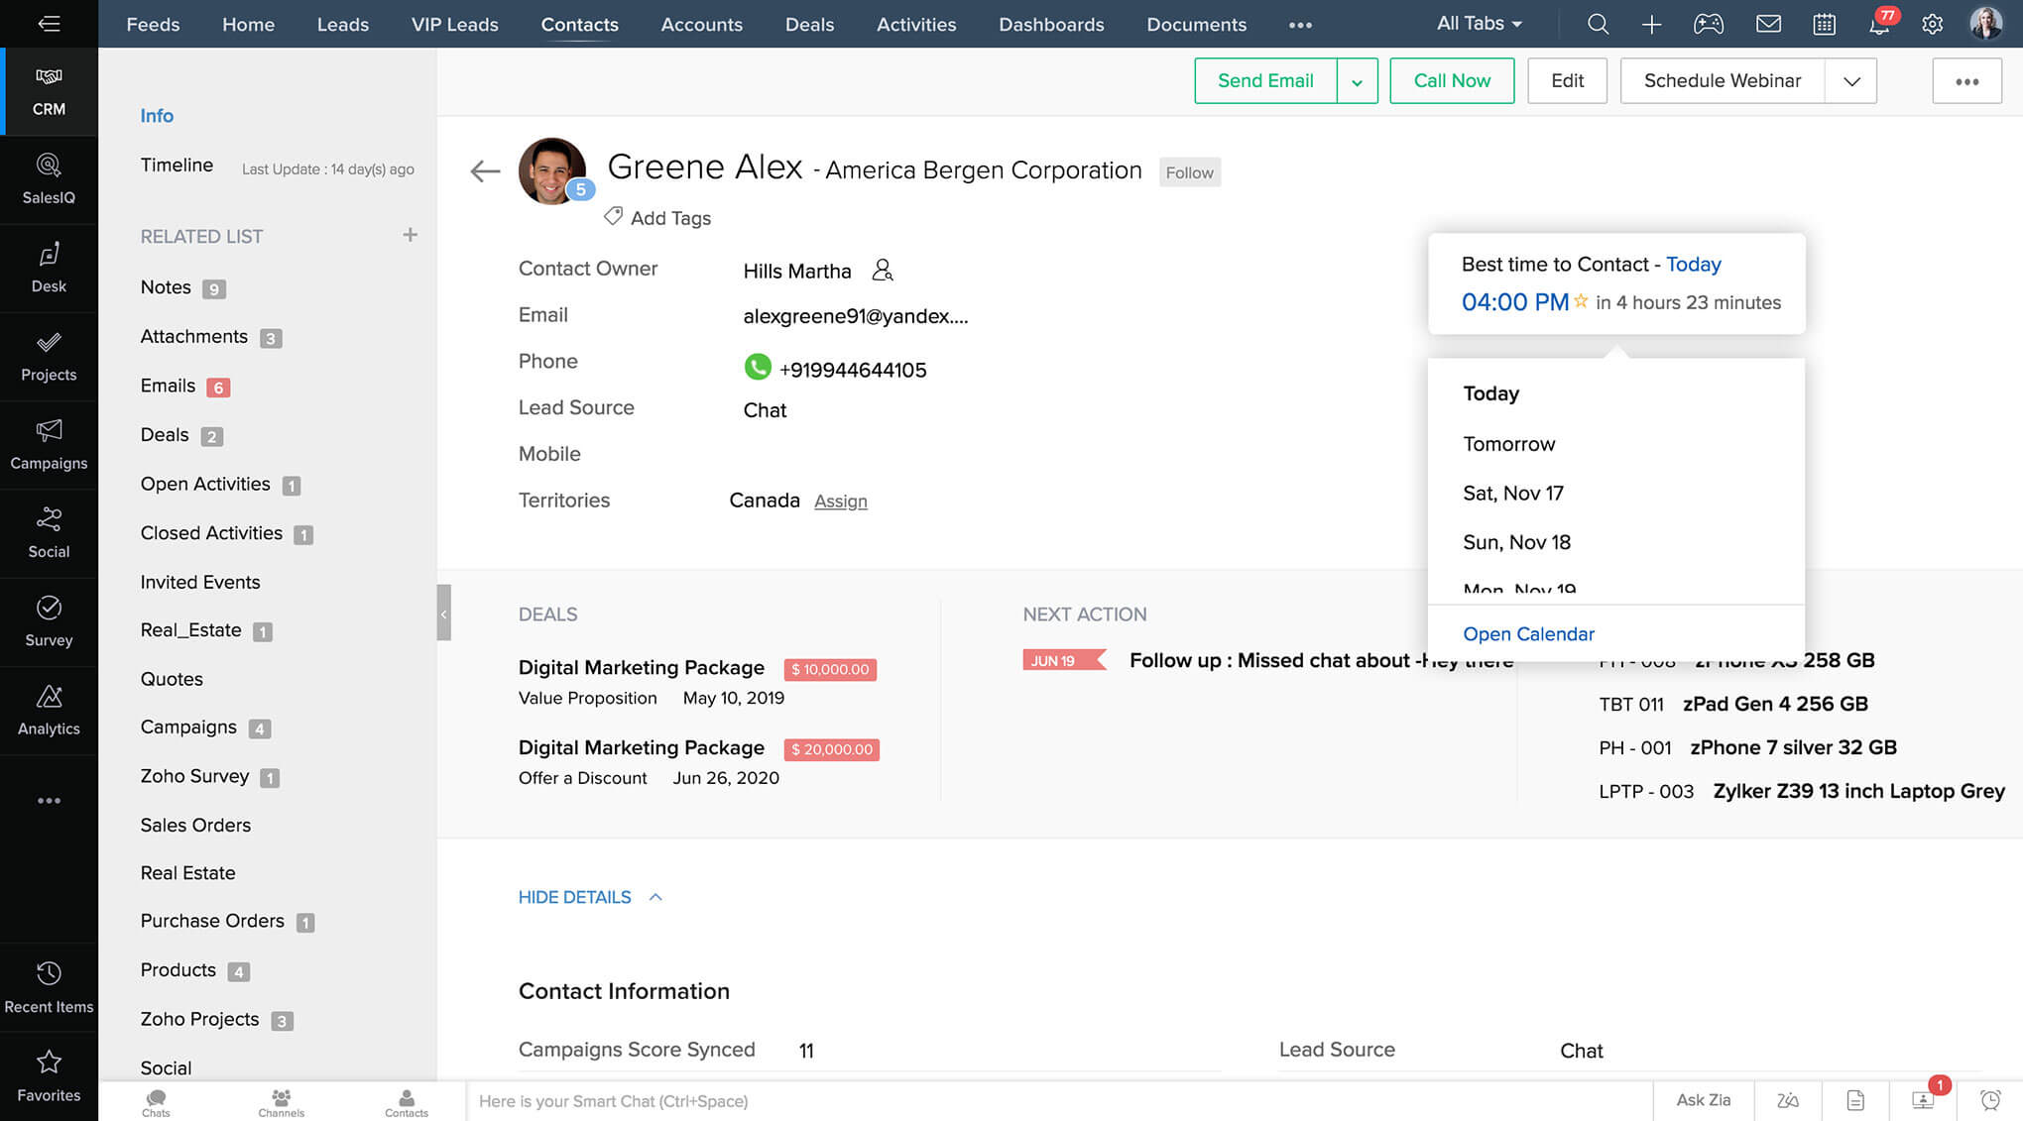Screen dimensions: 2023x1121
Task: Open the calendar icon in the top bar
Action: pyautogui.click(x=1825, y=24)
